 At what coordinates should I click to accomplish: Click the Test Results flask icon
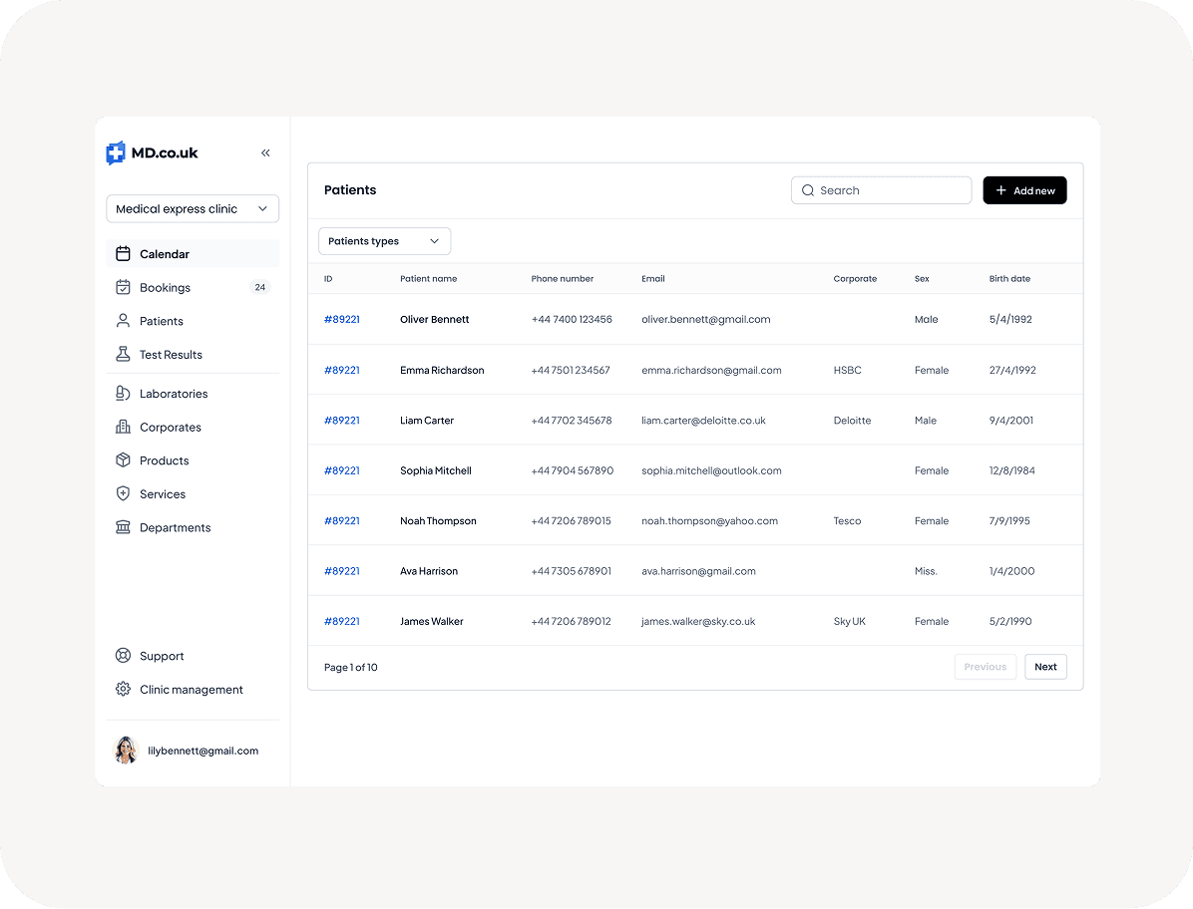123,355
